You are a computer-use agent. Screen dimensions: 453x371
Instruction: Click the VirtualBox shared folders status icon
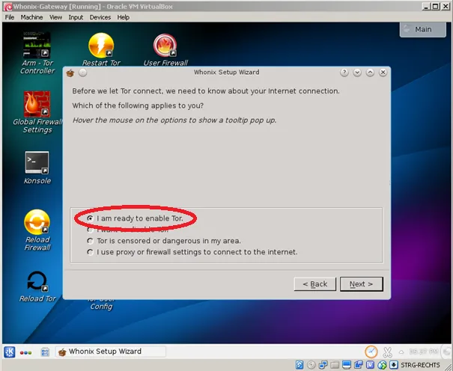pyautogui.click(x=335, y=365)
